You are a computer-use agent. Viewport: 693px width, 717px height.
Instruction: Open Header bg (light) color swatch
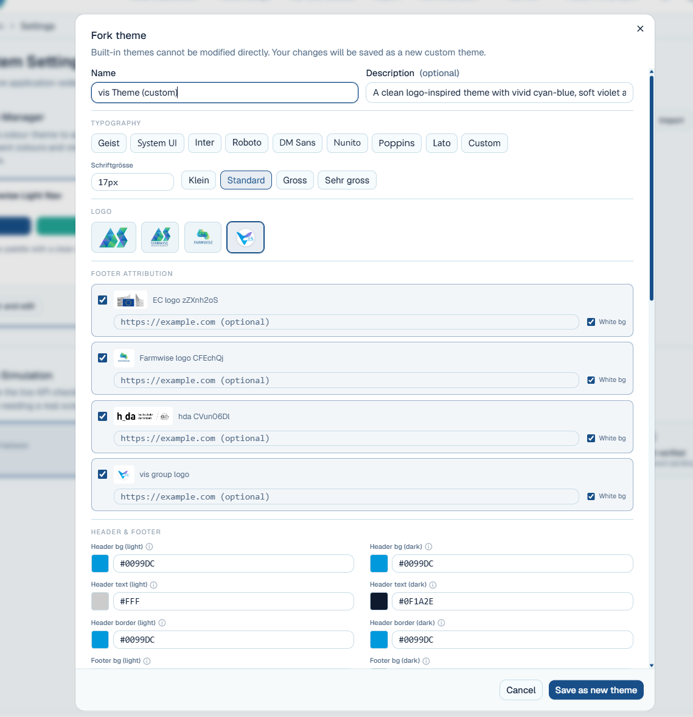[100, 563]
